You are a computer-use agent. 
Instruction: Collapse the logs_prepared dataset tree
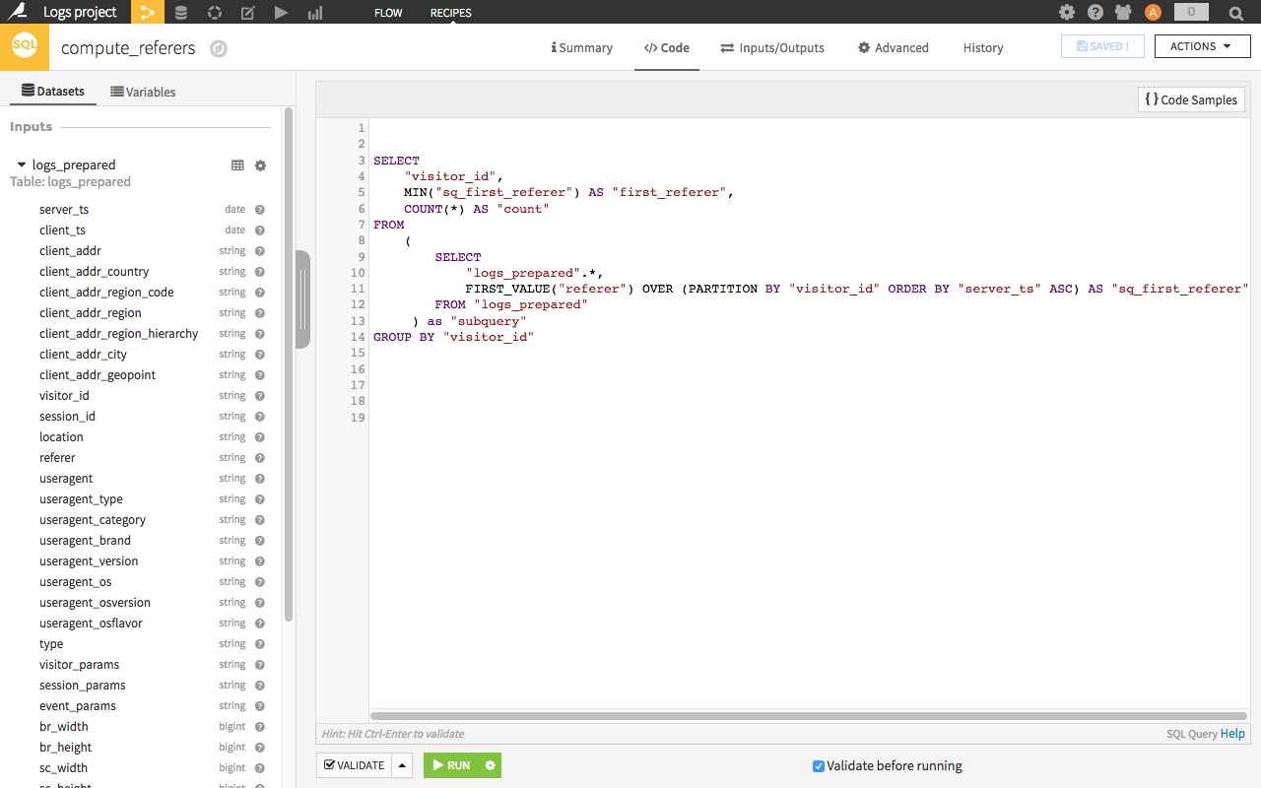[x=22, y=164]
